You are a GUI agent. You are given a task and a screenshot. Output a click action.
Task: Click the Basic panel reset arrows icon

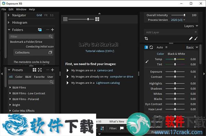coord(151,47)
